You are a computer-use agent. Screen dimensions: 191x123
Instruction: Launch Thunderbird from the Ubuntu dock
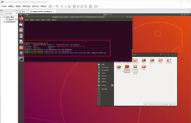coord(21,24)
